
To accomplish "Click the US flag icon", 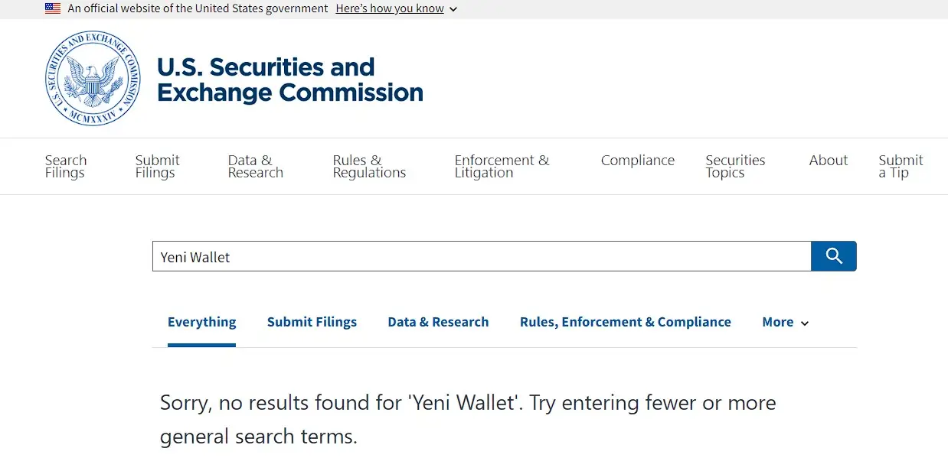I will pyautogui.click(x=53, y=8).
